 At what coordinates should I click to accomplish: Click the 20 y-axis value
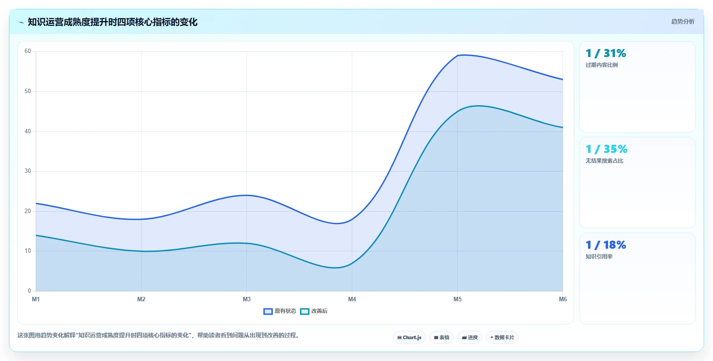(28, 211)
